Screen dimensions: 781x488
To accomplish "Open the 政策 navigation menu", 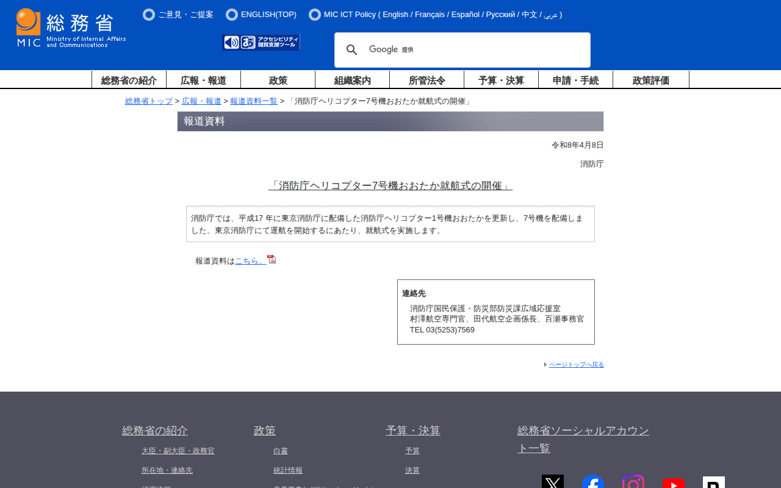I will click(x=278, y=80).
